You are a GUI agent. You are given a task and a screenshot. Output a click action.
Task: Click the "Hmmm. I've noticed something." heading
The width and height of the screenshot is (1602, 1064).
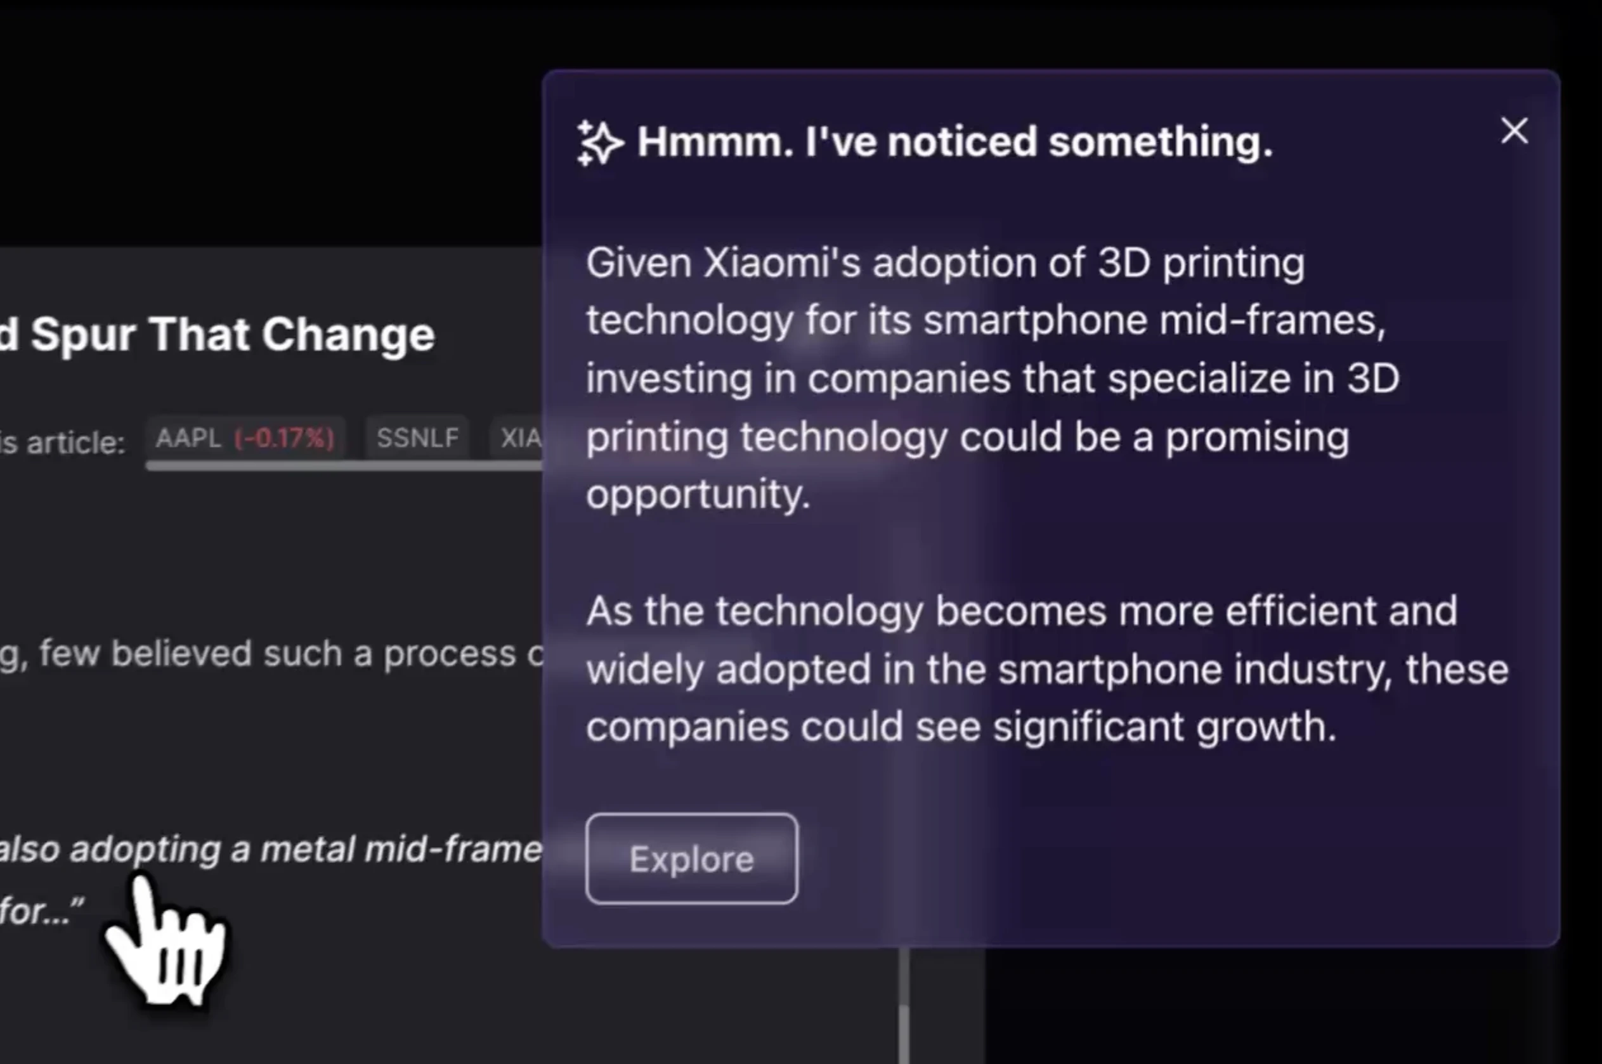954,142
